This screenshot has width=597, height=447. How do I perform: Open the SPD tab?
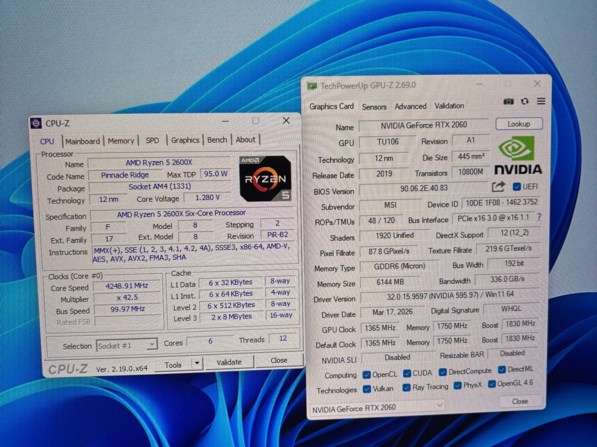[x=152, y=141]
